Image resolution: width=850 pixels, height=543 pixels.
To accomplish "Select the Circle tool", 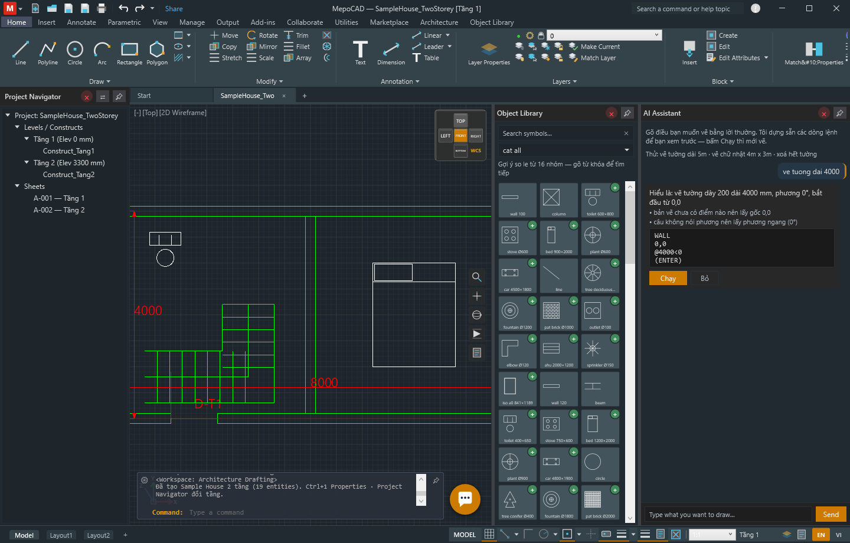I will pyautogui.click(x=75, y=52).
